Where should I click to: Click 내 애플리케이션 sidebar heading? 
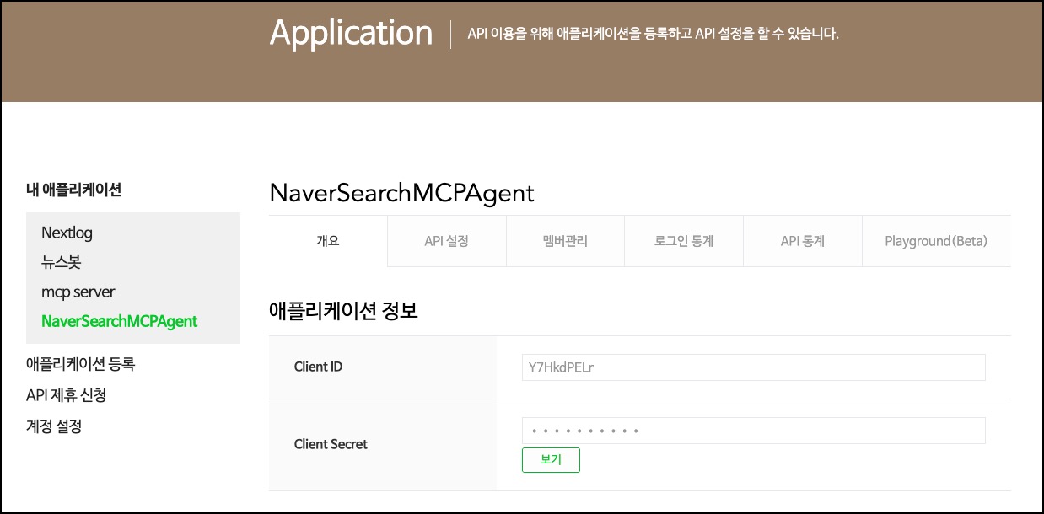pos(73,190)
